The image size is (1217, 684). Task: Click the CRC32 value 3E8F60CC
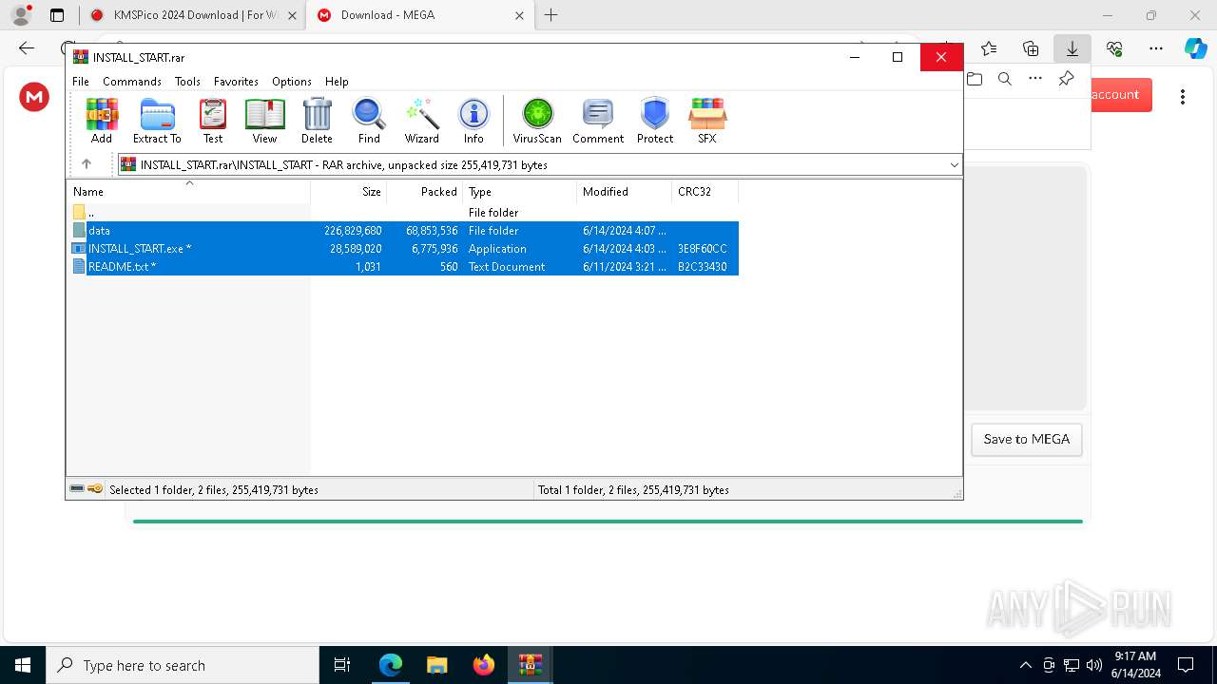tap(703, 249)
